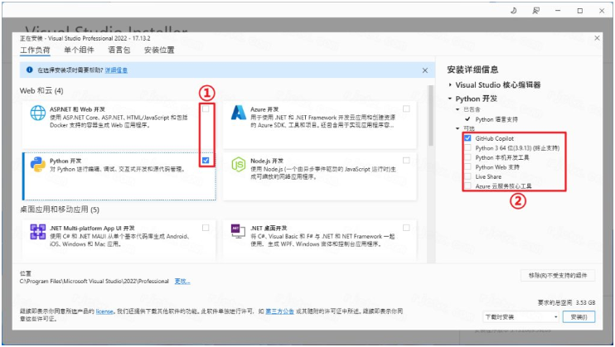Close the workload selection dialog
This screenshot has height=347, width=615.
(597, 38)
